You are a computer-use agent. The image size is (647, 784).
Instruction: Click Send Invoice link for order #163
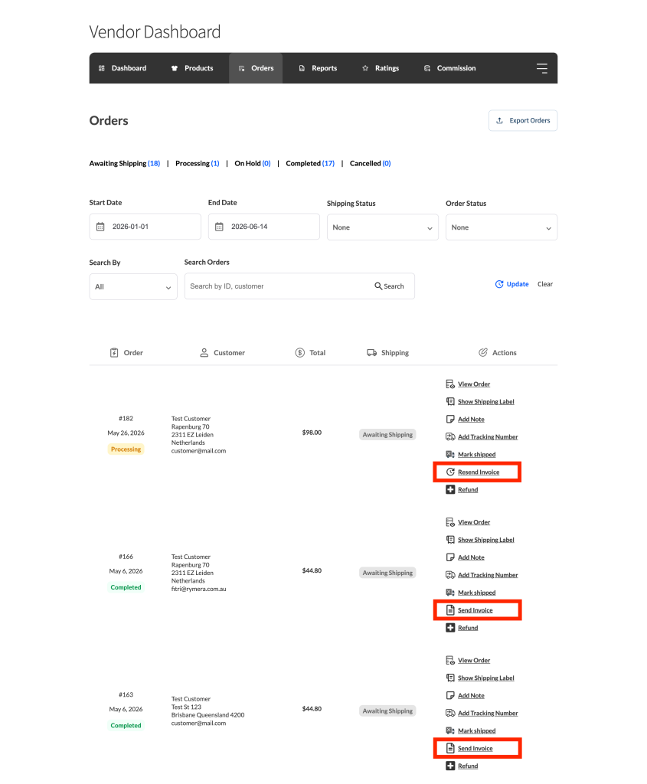pos(475,749)
